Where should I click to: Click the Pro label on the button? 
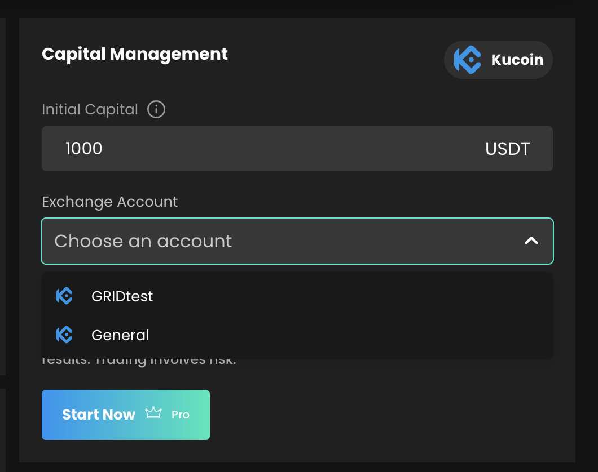181,415
